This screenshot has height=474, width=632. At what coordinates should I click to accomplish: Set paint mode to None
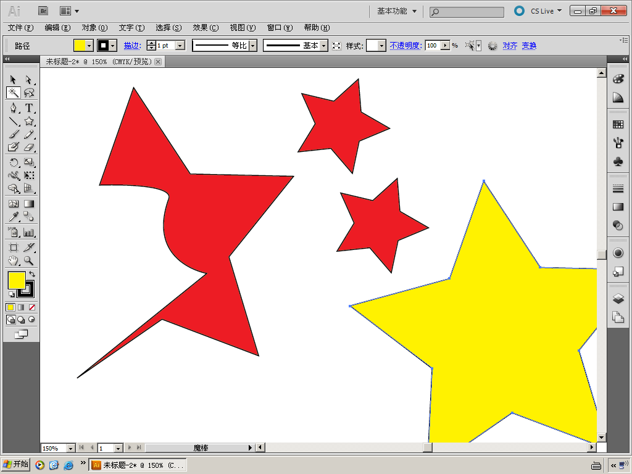pos(32,307)
